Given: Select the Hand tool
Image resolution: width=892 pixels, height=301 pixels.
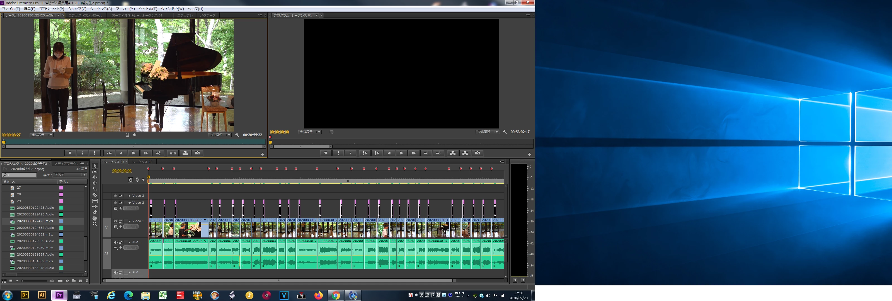Looking at the screenshot, I should [x=94, y=218].
